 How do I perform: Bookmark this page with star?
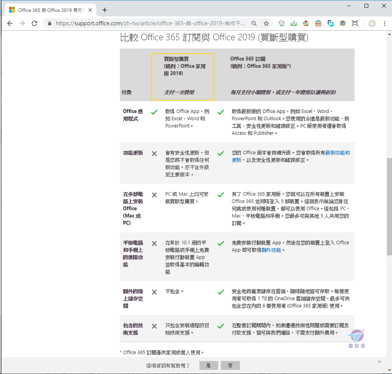pyautogui.click(x=266, y=23)
